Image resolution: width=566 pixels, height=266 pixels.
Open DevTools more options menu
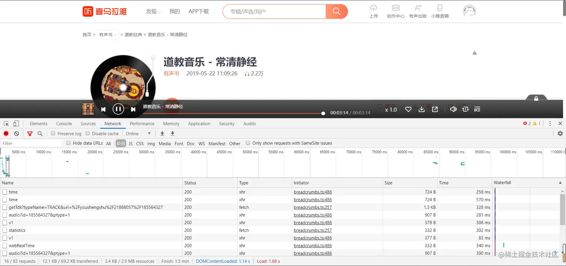tap(550, 123)
